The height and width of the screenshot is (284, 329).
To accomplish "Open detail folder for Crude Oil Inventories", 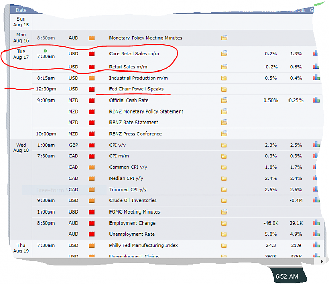I will coord(224,201).
